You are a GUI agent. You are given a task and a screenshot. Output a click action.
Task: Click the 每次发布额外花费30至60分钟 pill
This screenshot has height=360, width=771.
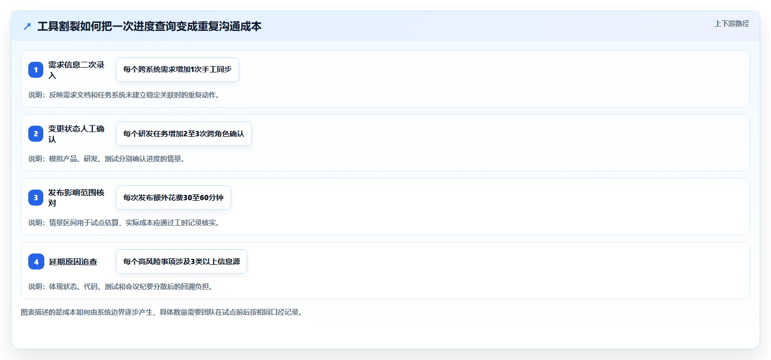[x=174, y=198]
